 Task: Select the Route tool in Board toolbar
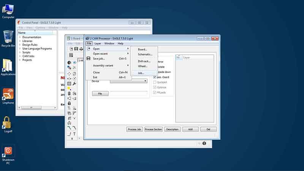[69, 128]
